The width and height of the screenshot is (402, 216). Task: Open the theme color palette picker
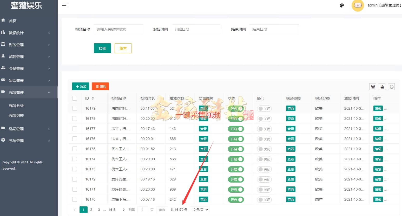(342, 5)
